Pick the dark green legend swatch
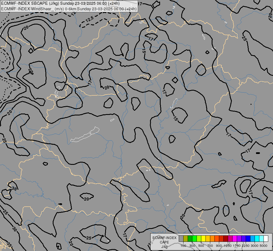The image size is (273, 251). tap(190, 239)
